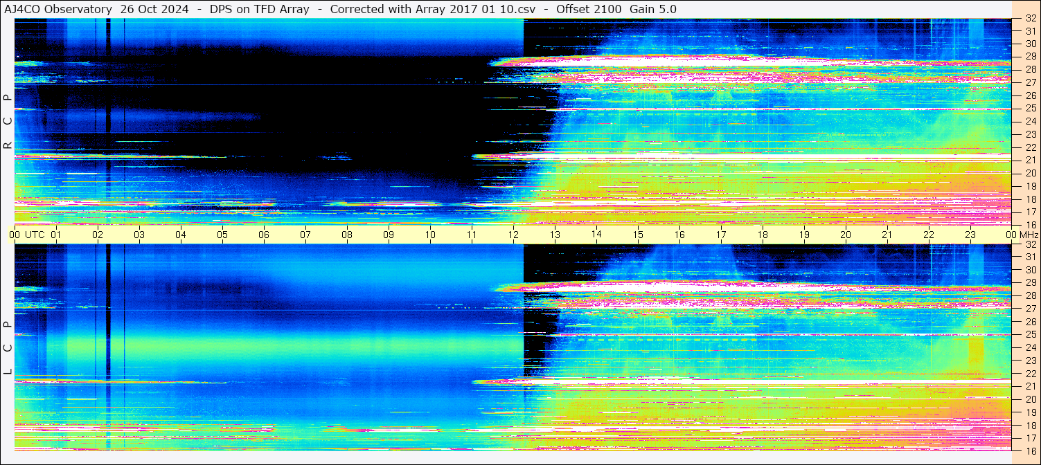Pick the 21 MHz label of LCP plot
The height and width of the screenshot is (465, 1041).
(x=1030, y=386)
